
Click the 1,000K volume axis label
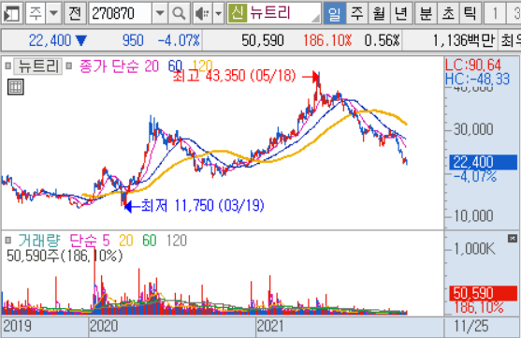point(474,248)
